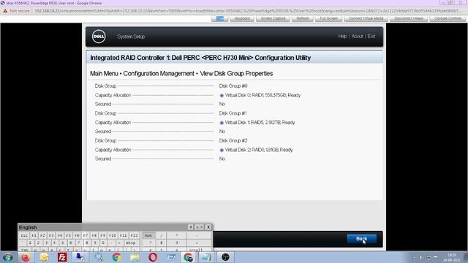Image resolution: width=468 pixels, height=263 pixels.
Task: Open OBS Studio from the taskbar
Action: [x=225, y=257]
